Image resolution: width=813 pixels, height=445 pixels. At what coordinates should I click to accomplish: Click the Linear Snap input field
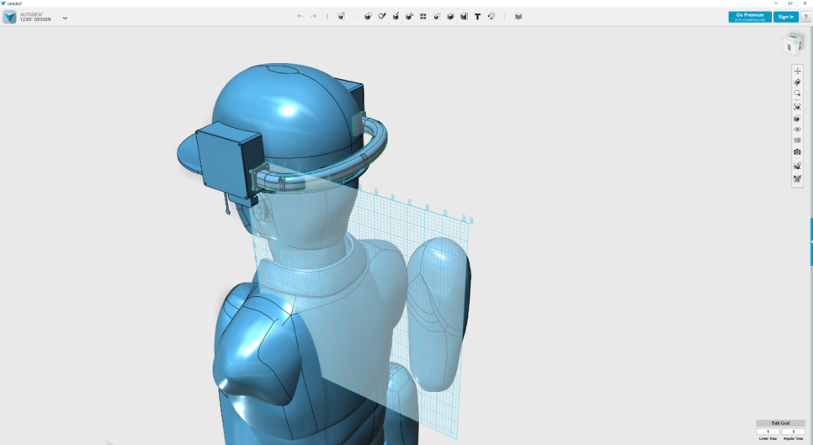tap(768, 432)
